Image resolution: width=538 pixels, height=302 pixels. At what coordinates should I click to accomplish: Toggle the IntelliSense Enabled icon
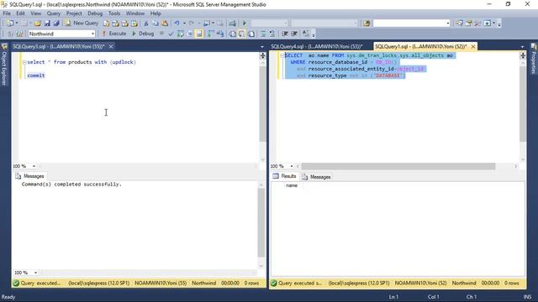pos(199,34)
